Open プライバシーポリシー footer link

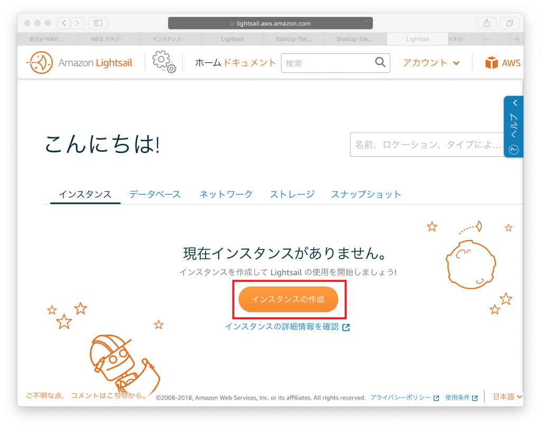(404, 398)
